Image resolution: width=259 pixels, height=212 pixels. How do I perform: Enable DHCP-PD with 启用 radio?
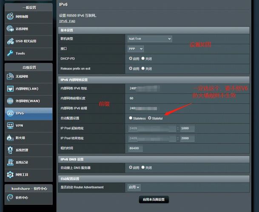[131, 59]
